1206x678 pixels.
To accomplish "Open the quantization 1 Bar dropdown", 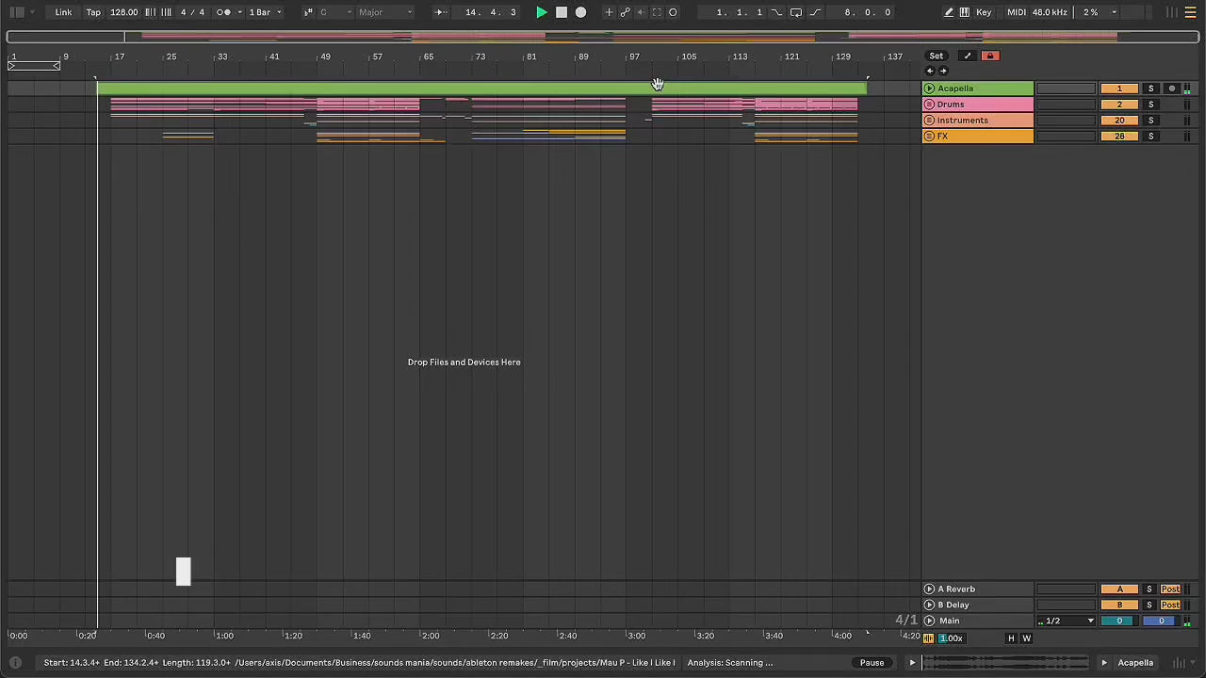I will click(265, 12).
